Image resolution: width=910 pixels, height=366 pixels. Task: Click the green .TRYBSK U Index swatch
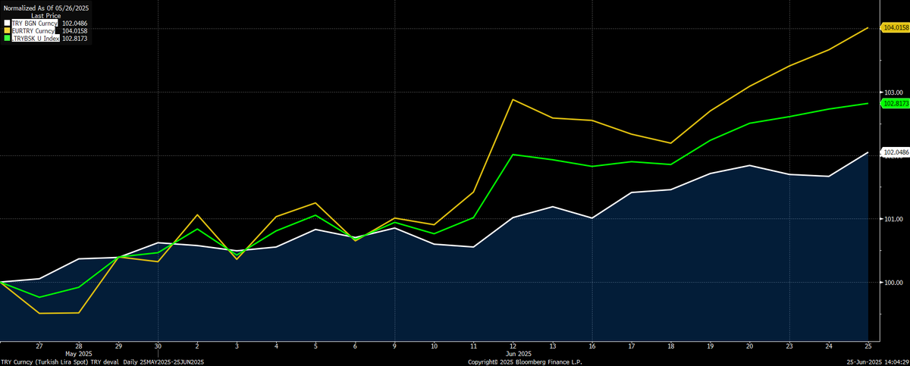tap(7, 38)
